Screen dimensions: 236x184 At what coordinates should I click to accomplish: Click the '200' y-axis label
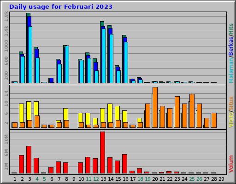[x=6, y=75]
